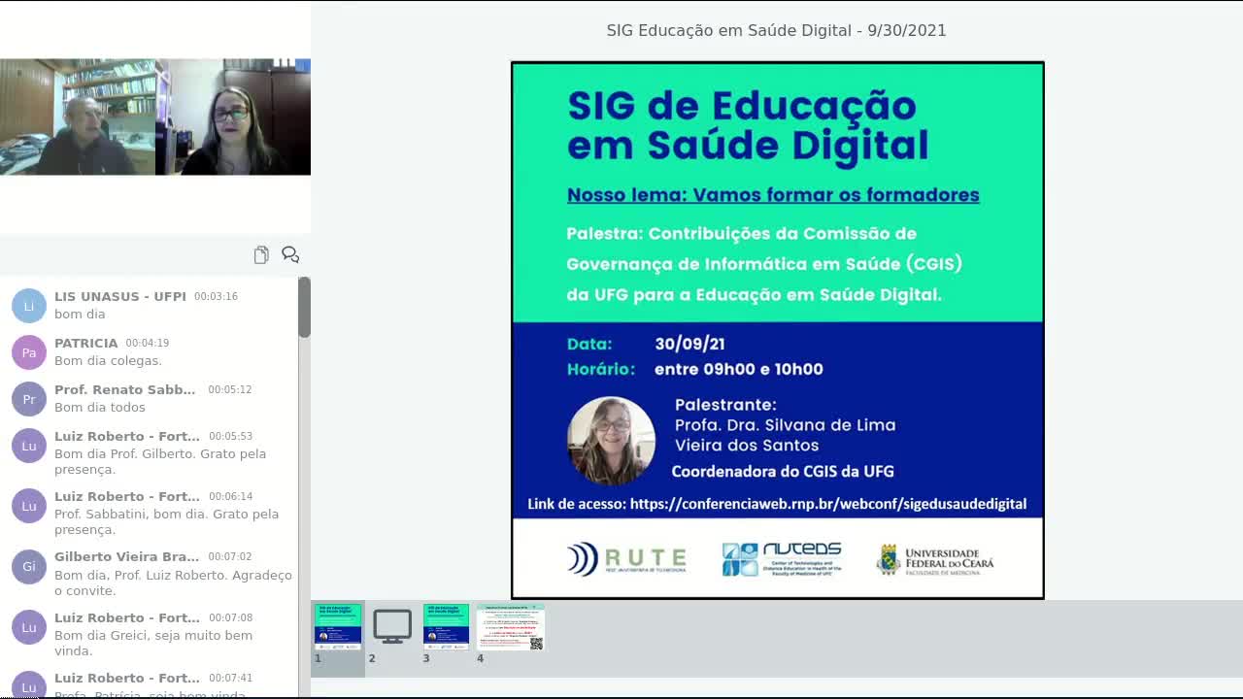Click Prof. Renato Sabb... avatar
This screenshot has width=1243, height=699.
coord(29,398)
